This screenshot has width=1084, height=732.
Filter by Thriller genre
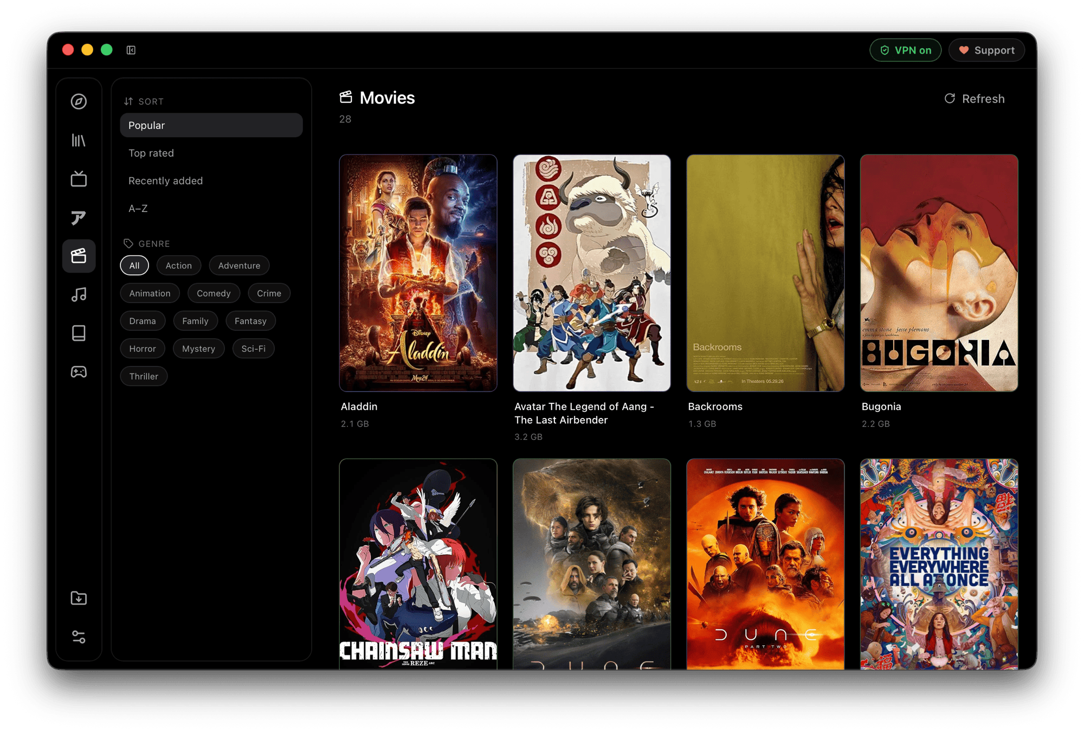144,376
